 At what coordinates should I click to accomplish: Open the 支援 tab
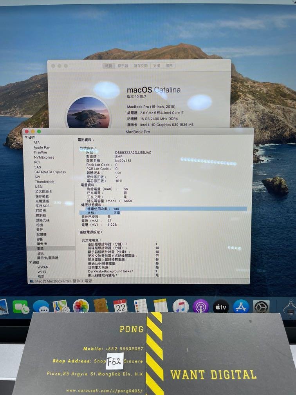coord(157,66)
